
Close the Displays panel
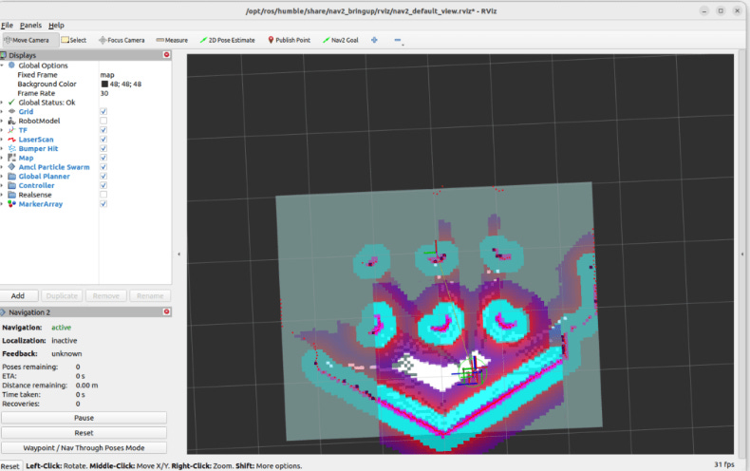166,54
